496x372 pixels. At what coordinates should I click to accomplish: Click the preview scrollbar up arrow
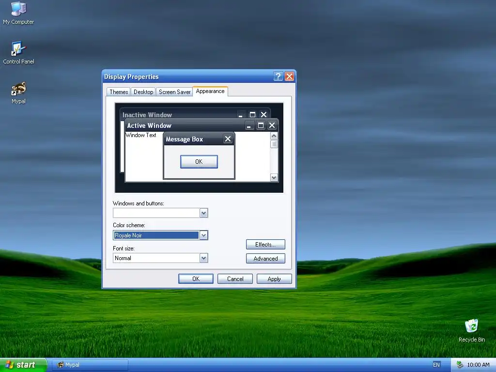click(274, 136)
